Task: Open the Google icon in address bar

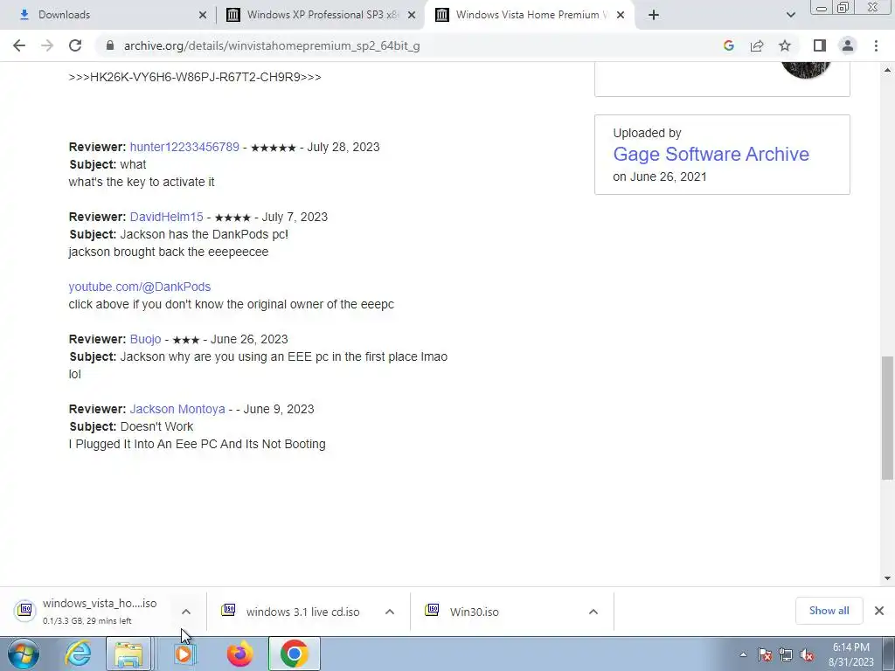Action: [x=728, y=45]
